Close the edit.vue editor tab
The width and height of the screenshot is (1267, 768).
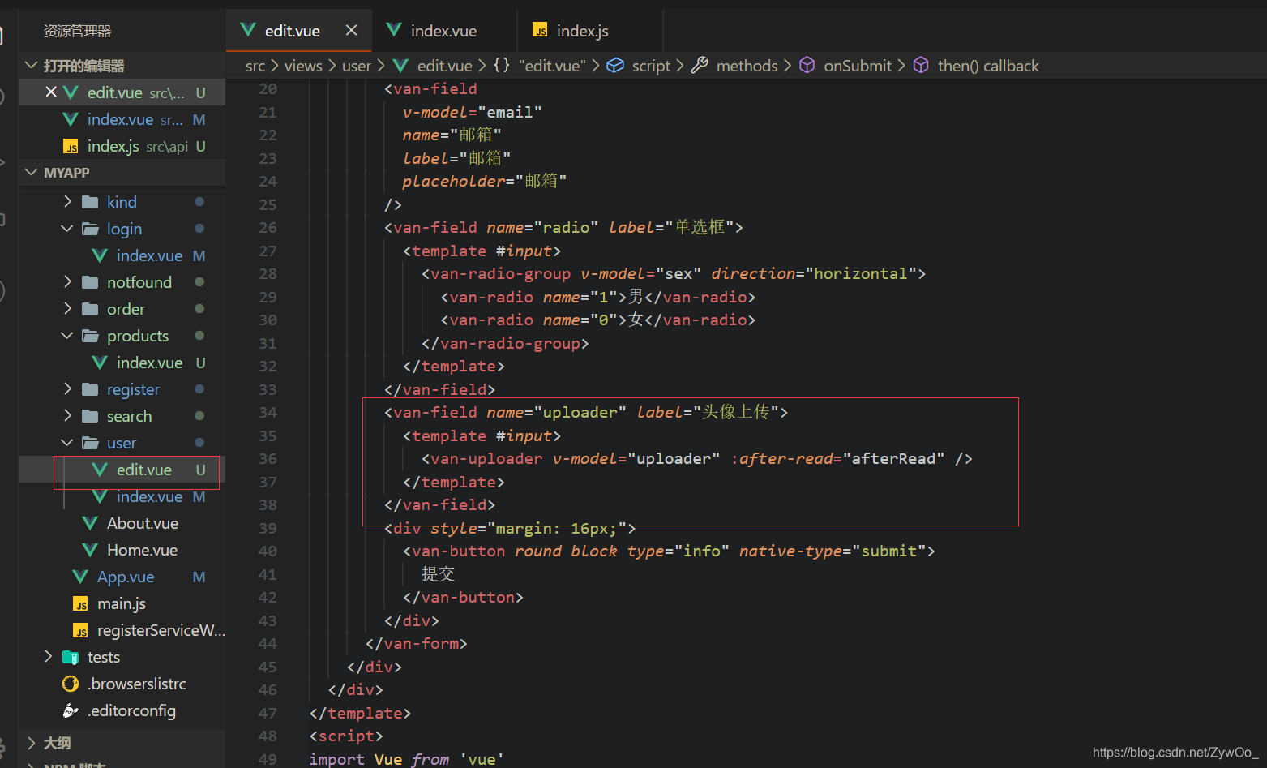tap(351, 30)
